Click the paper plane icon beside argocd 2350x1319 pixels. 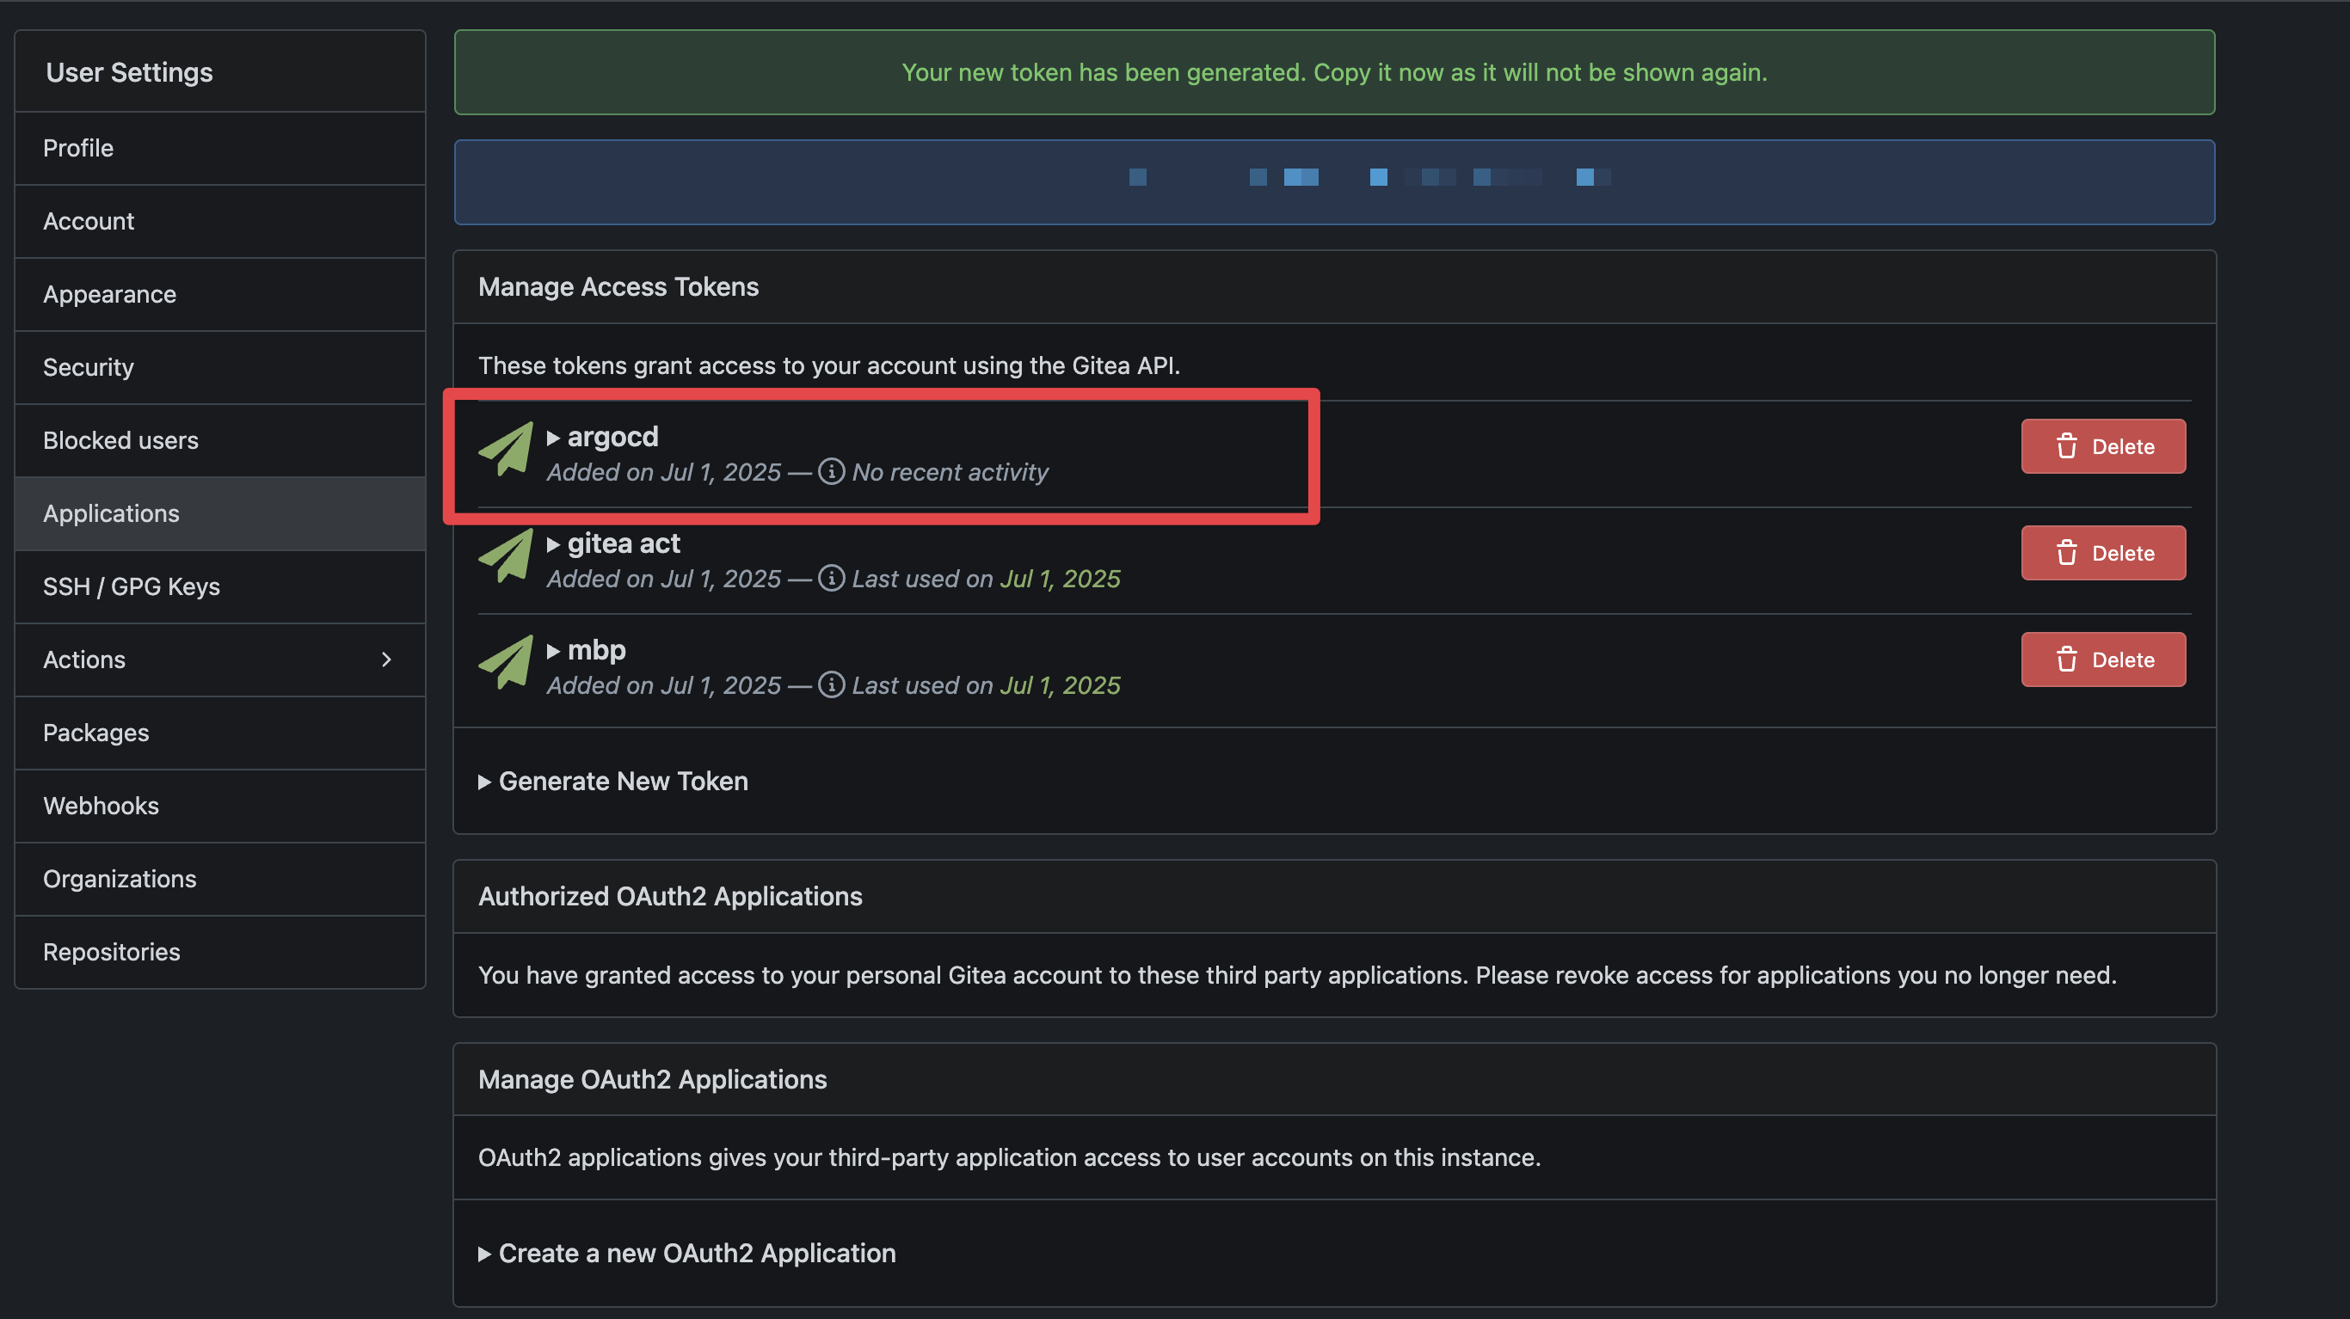pyautogui.click(x=507, y=448)
